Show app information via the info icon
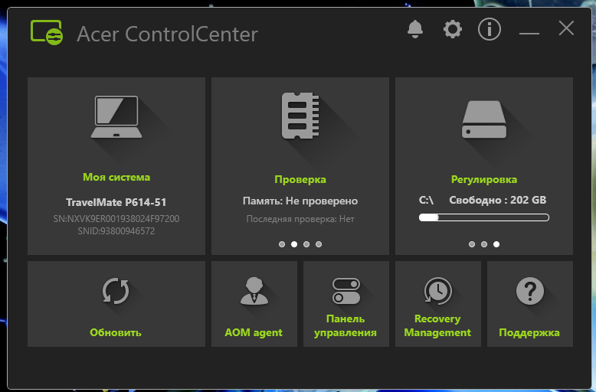The width and height of the screenshot is (596, 392). pos(490,29)
